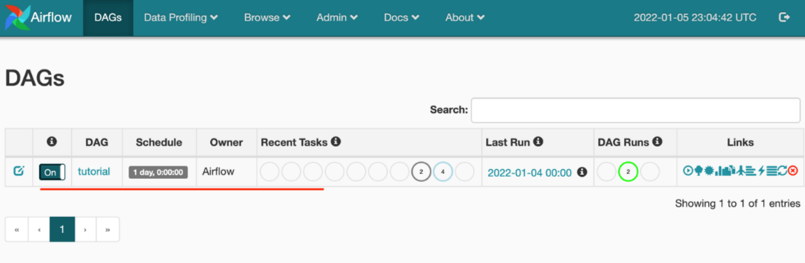Screen dimensions: 805x263
Task: Click info icon beside DAG Runs header
Action: coord(658,142)
